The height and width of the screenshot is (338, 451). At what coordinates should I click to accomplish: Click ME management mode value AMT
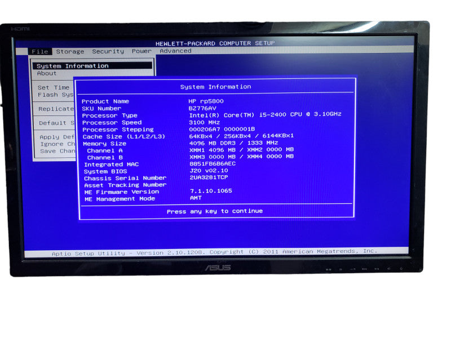click(x=196, y=198)
